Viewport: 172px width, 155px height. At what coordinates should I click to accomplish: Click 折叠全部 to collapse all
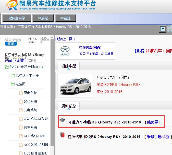tap(45, 40)
